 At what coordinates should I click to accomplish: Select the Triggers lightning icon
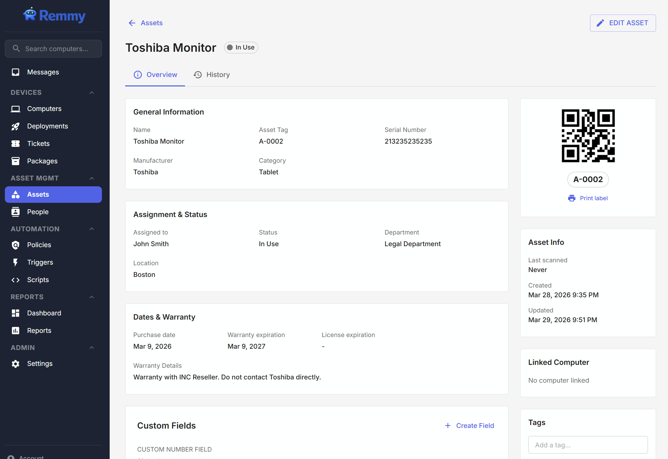coord(16,262)
